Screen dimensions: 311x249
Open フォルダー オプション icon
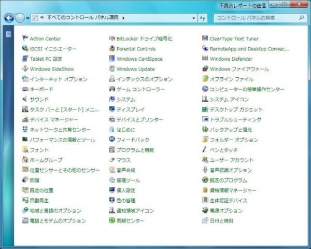point(205,140)
